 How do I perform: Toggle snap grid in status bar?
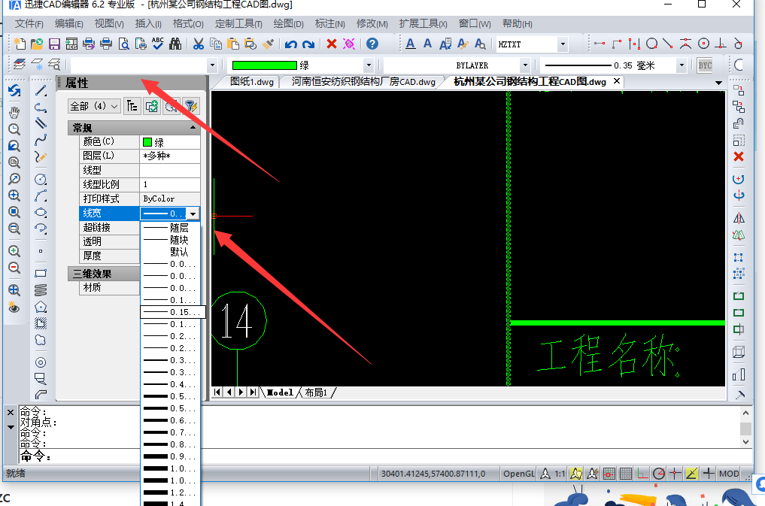(x=609, y=474)
